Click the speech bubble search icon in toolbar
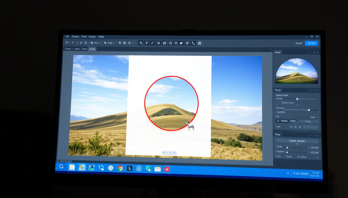Image resolution: width=348 pixels, height=198 pixels. point(170,43)
